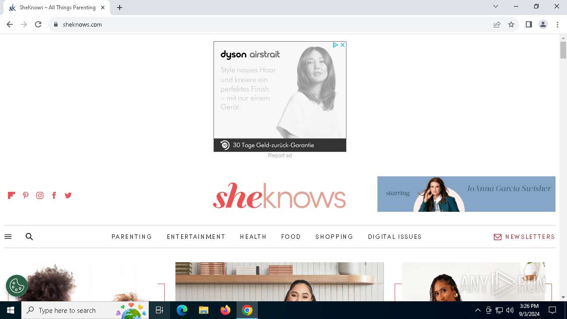
Task: Switch to Chrome on taskbar
Action: [247, 310]
